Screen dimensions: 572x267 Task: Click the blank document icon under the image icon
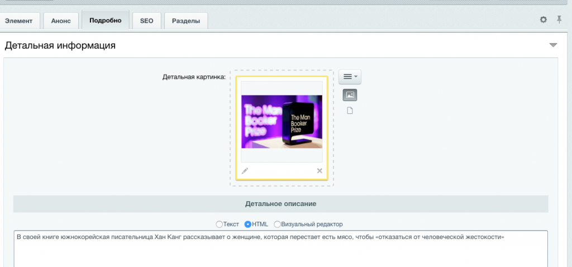[x=350, y=111]
